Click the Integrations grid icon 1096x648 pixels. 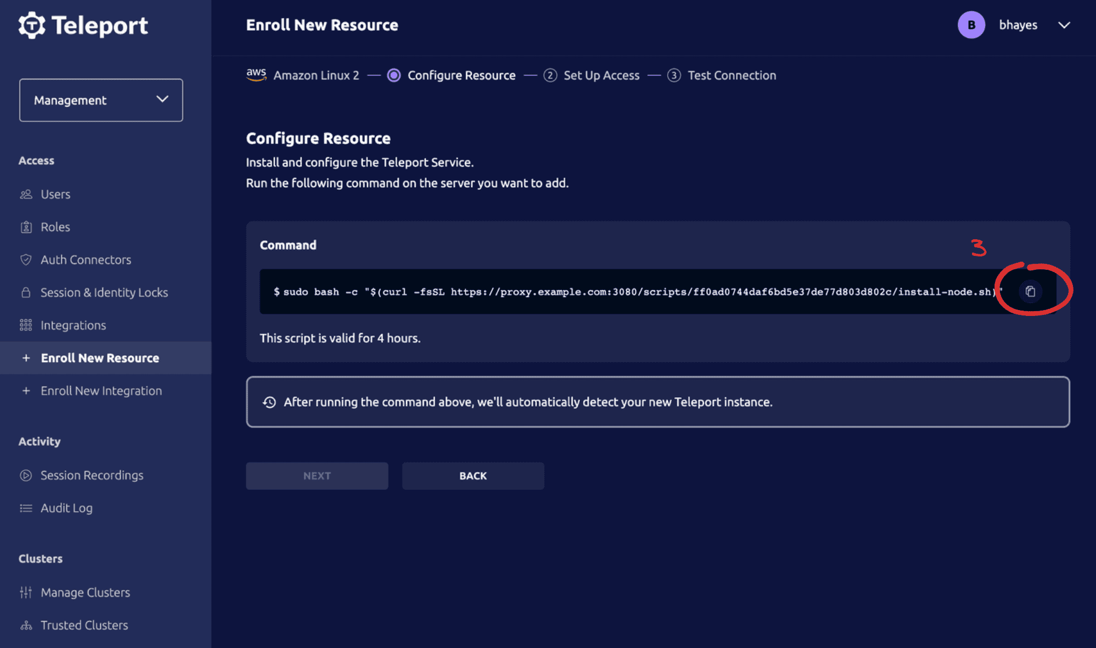pyautogui.click(x=26, y=325)
